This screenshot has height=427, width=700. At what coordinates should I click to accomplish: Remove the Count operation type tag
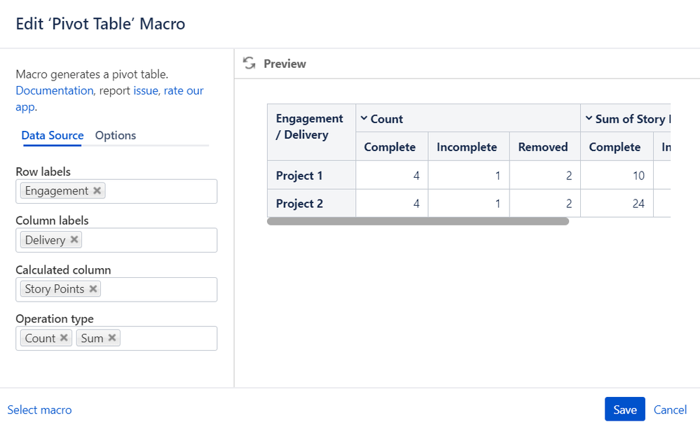pos(64,338)
